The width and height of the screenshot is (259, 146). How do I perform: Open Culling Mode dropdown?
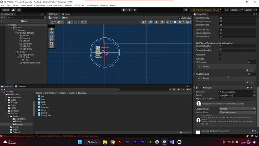238,112
